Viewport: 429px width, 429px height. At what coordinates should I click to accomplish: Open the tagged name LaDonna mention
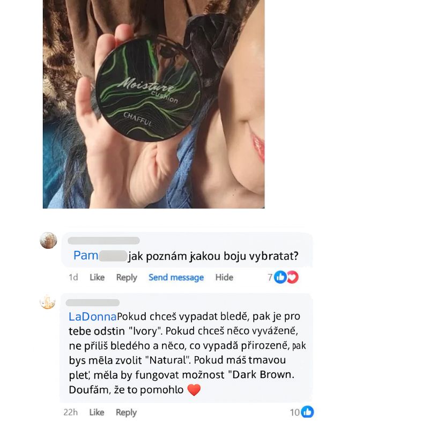point(92,316)
